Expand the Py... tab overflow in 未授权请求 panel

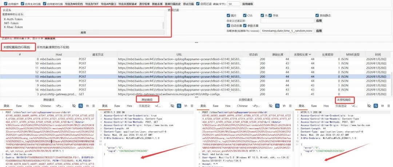[x=256, y=106]
